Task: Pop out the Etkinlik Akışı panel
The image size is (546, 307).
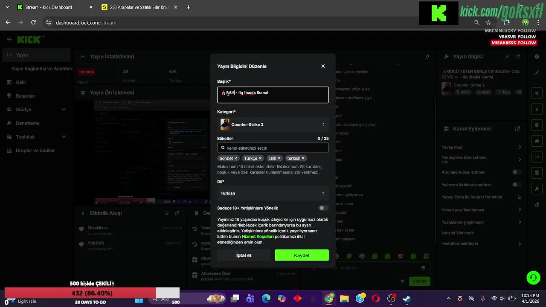Action: click(178, 213)
